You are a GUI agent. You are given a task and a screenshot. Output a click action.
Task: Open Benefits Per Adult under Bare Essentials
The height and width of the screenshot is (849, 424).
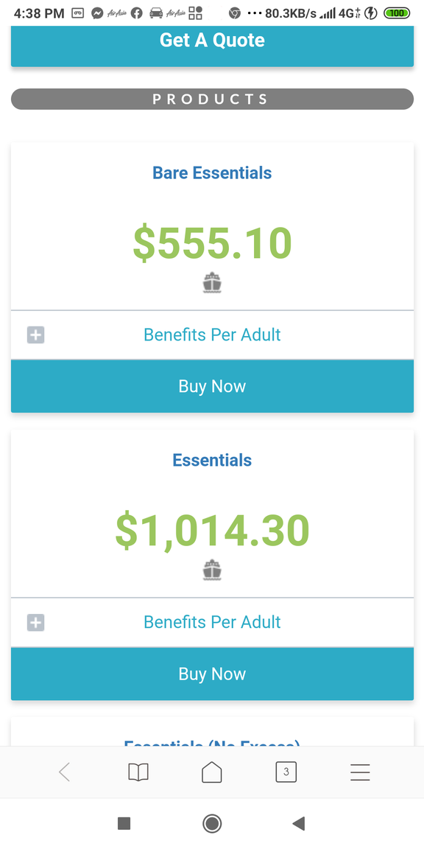[x=212, y=335]
